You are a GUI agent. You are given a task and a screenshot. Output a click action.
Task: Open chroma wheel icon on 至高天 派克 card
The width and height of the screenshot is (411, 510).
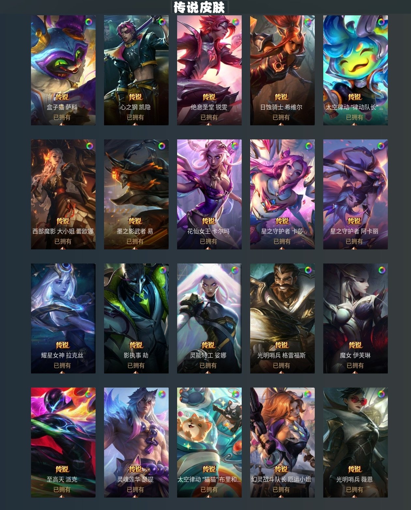tap(88, 394)
